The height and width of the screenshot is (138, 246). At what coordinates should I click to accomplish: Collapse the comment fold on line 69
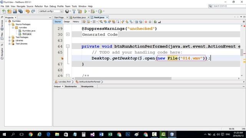(x=68, y=76)
